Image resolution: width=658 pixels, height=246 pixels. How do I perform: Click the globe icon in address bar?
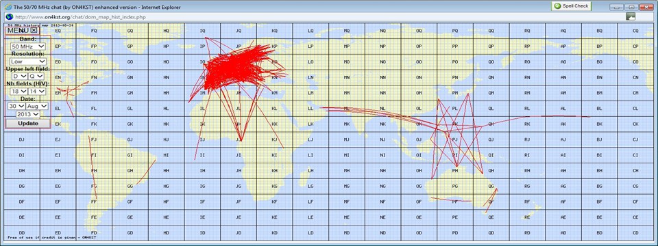pos(9,16)
